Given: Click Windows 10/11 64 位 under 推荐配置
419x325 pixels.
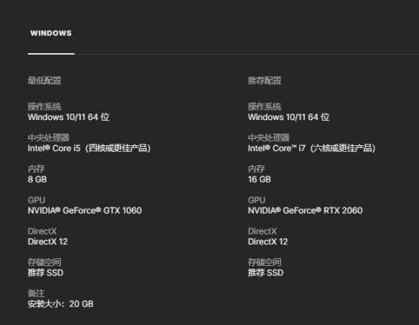Looking at the screenshot, I should click(x=288, y=117).
